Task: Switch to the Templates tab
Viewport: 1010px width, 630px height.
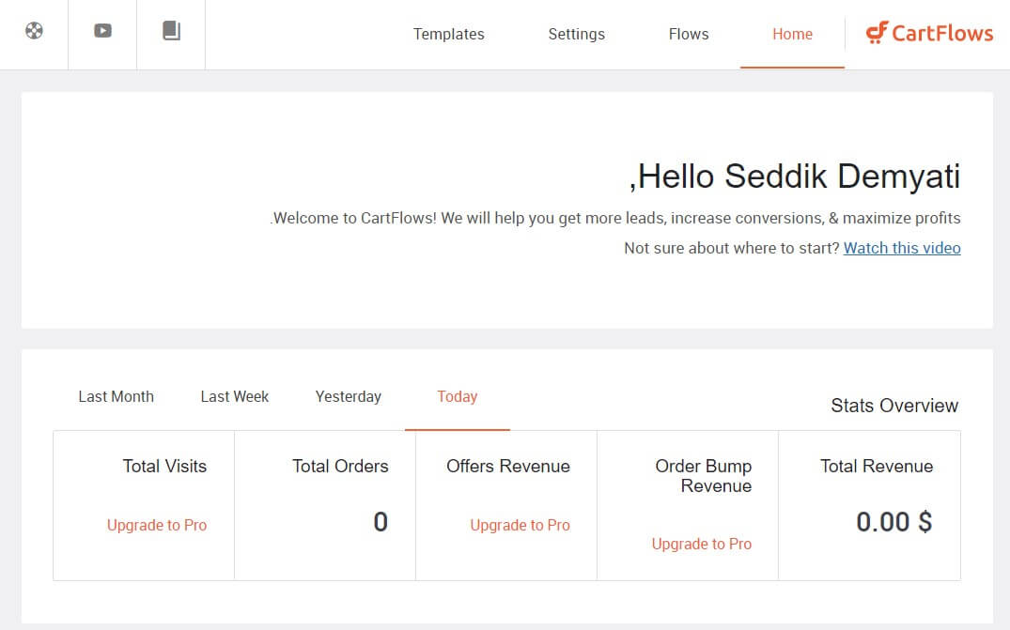Action: click(x=448, y=34)
